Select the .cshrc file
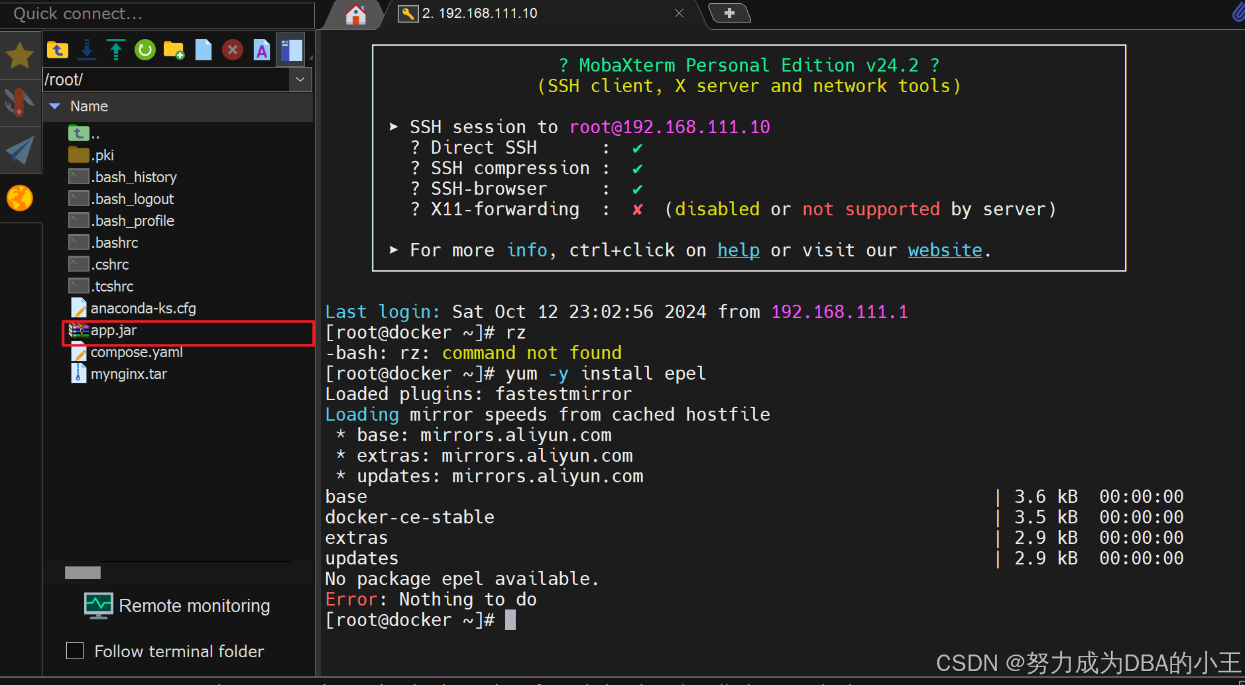1245x685 pixels. 99,264
